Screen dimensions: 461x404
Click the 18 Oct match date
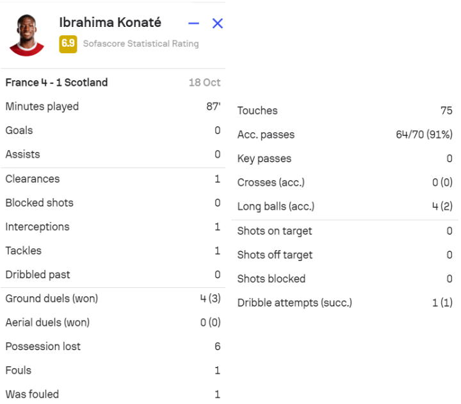205,83
